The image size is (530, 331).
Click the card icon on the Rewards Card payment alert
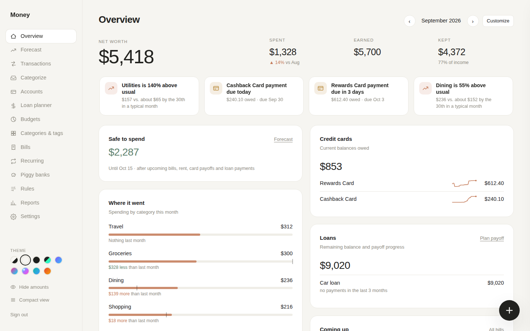click(321, 88)
